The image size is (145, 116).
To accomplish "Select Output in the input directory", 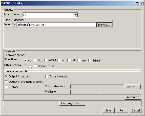I will (x=6, y=82).
